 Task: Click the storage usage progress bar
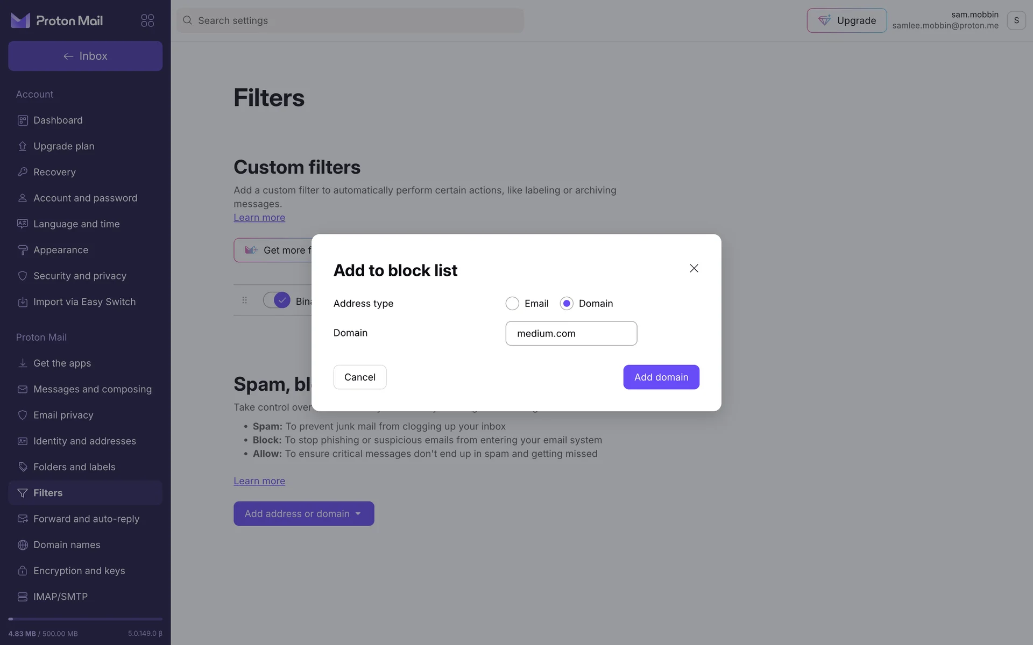[85, 619]
